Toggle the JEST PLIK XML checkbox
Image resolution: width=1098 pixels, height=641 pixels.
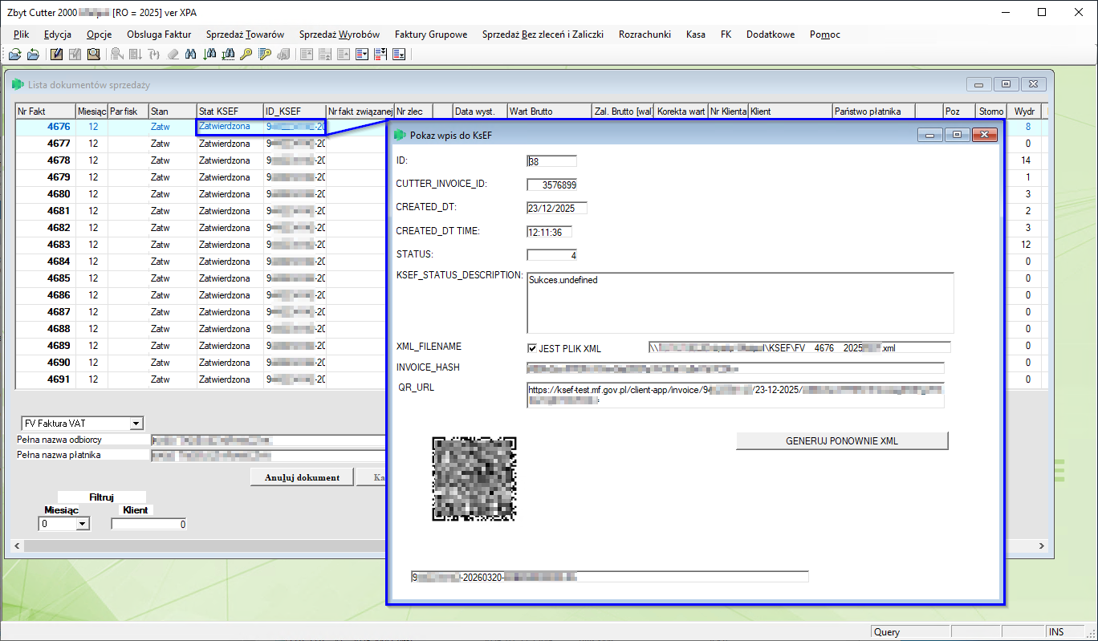coord(532,349)
